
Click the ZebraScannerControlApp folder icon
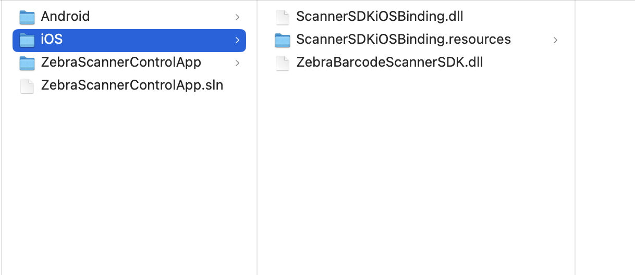pos(27,63)
